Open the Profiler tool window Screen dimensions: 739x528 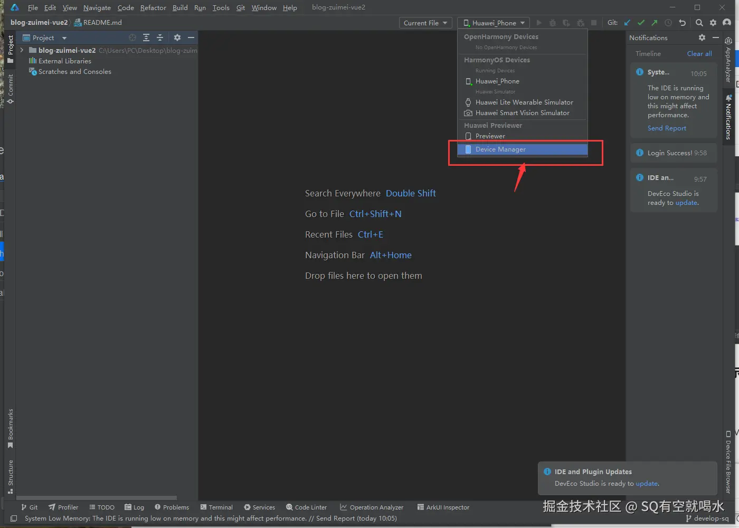[63, 507]
